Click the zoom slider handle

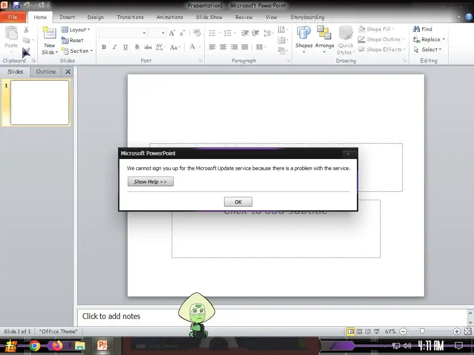422,331
